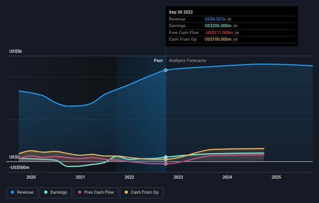The height and width of the screenshot is (203, 319).
Task: Click the Earnings teal data point marker
Action: 166,157
